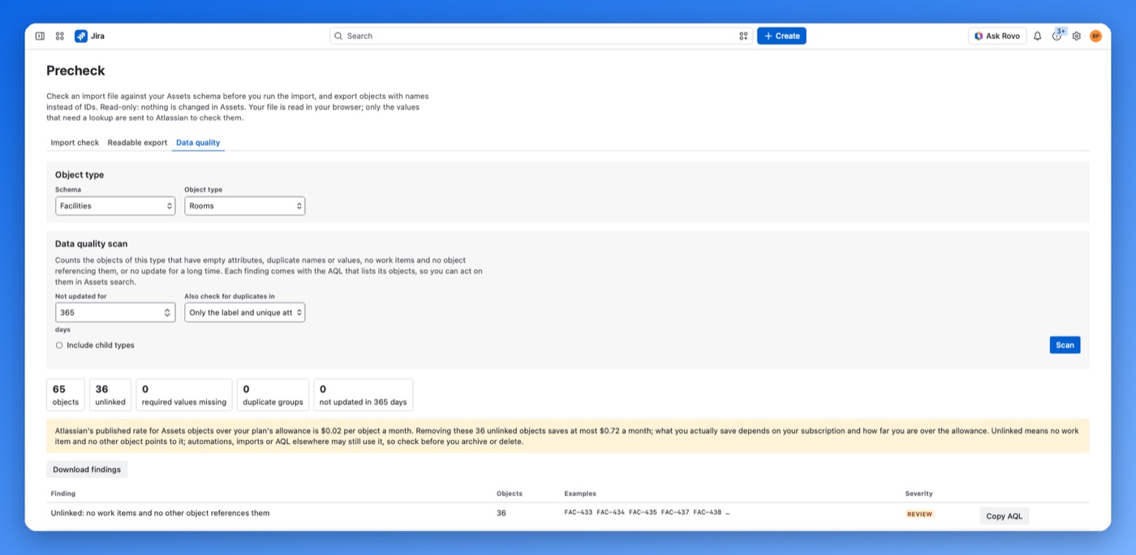Image resolution: width=1136 pixels, height=555 pixels.
Task: Click example object FAC-437
Action: click(675, 513)
